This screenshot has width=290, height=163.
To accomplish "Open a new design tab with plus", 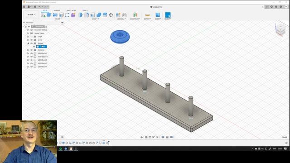I will click(267, 7).
